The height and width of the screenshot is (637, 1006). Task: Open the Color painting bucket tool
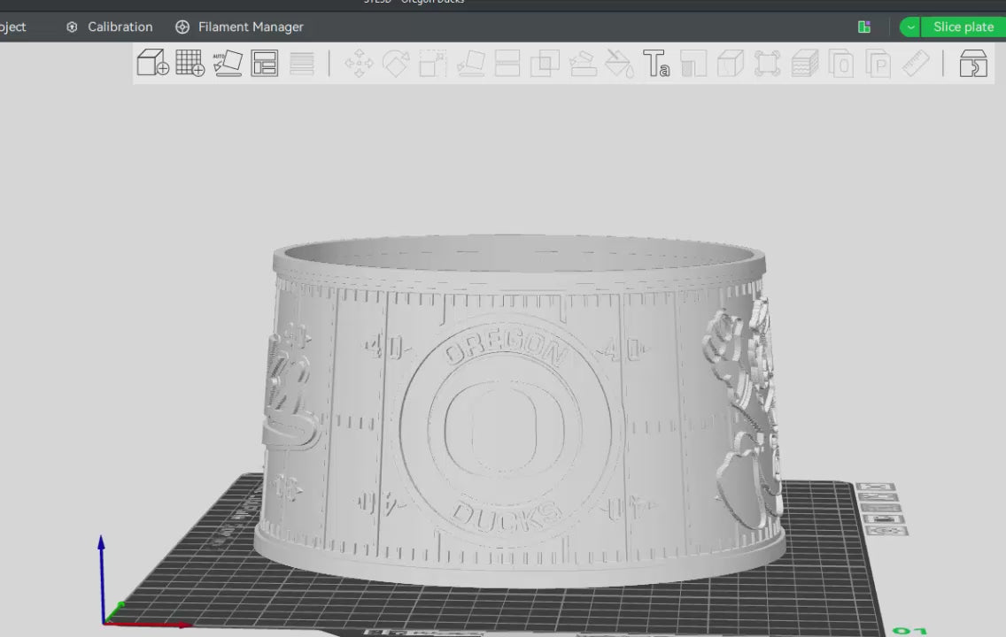(620, 64)
